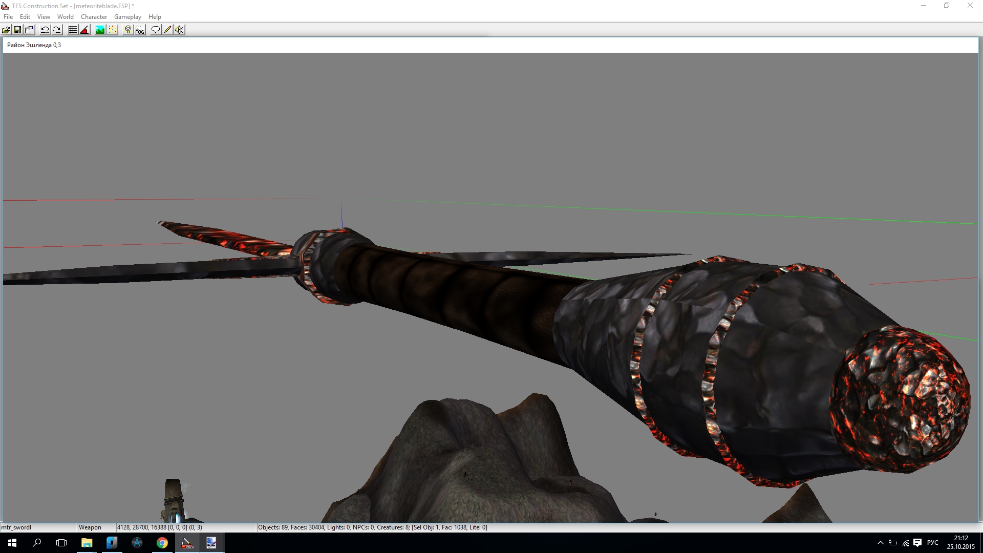Image resolution: width=983 pixels, height=553 pixels.
Task: Open the Preferences toolbar icon
Action: point(29,30)
